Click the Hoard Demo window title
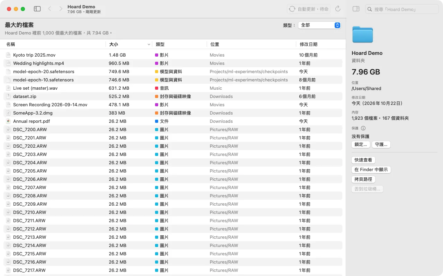Image resolution: width=443 pixels, height=276 pixels. pos(81,7)
